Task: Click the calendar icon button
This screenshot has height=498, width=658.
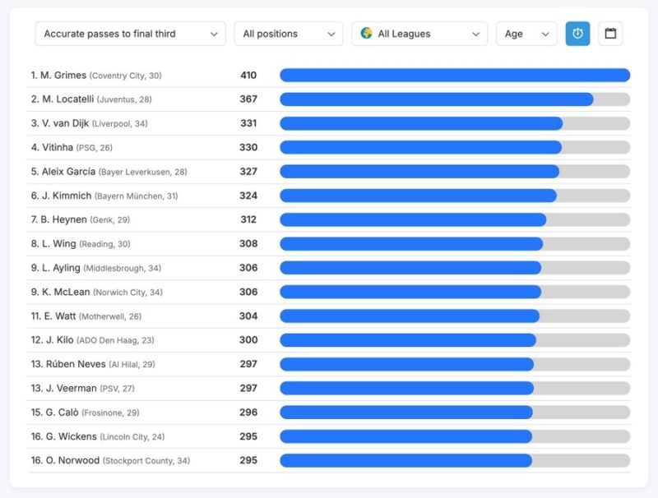Action: tap(610, 34)
